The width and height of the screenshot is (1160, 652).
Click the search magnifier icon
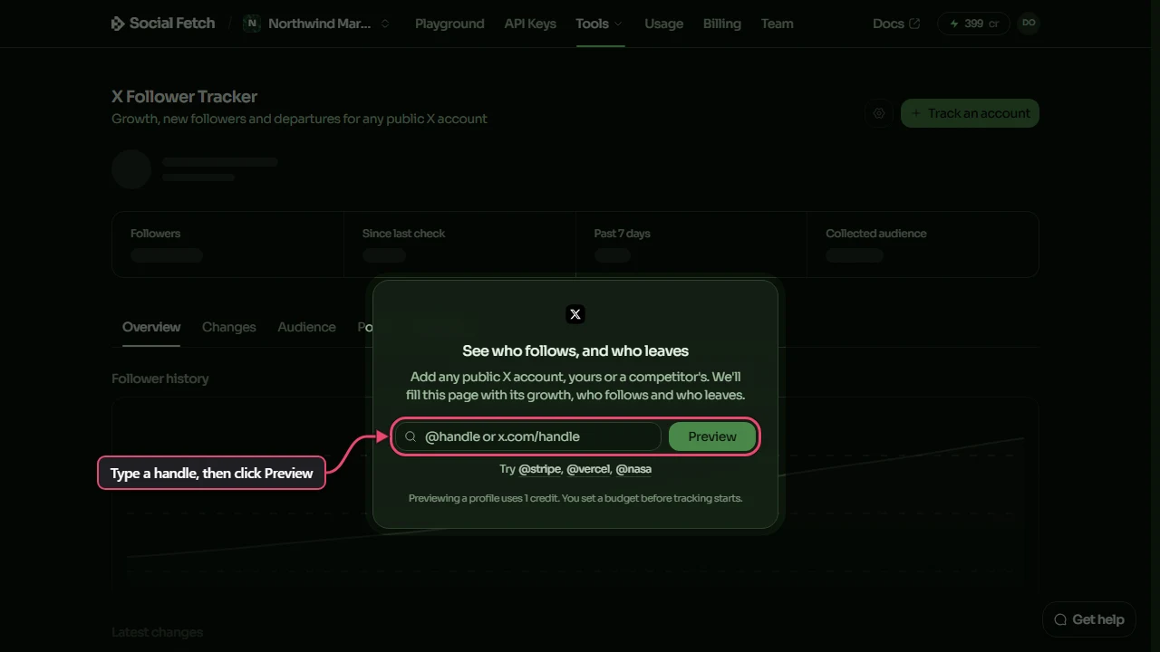pyautogui.click(x=411, y=436)
